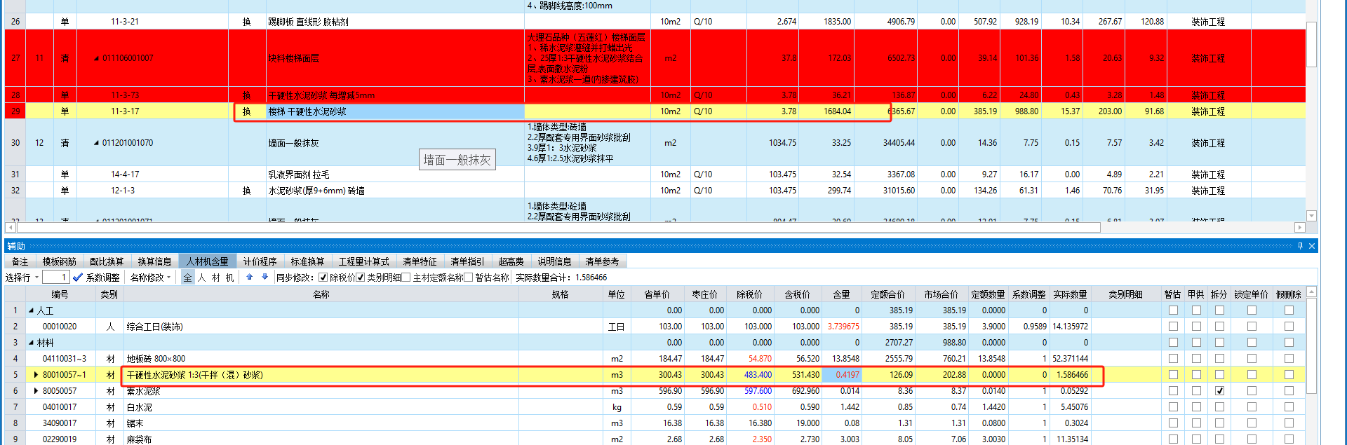Click 换 marker in row 11-3-21
Screen dimensions: 1347x445
[x=247, y=22]
